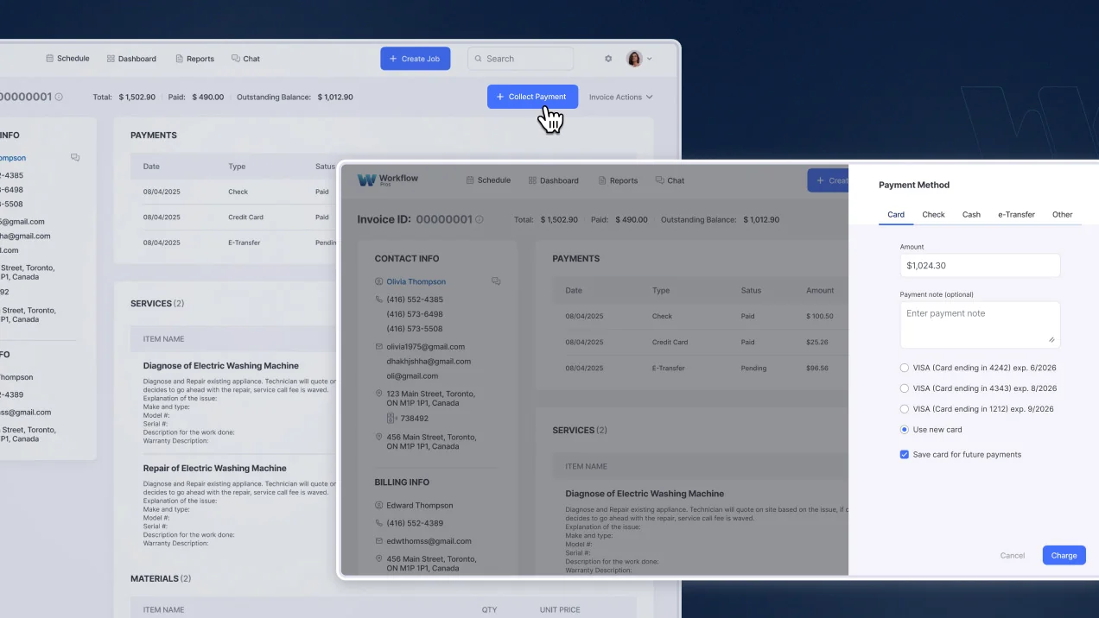Click the Charge button
Image resolution: width=1099 pixels, height=618 pixels.
click(1064, 556)
